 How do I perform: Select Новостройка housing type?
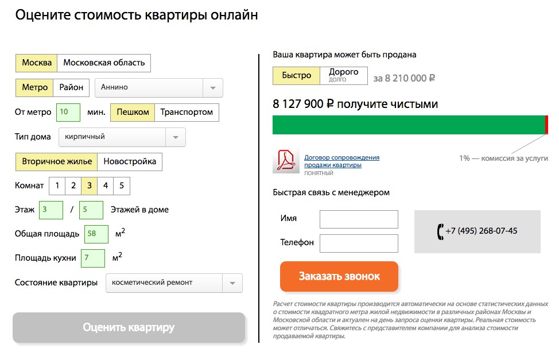[x=130, y=162]
